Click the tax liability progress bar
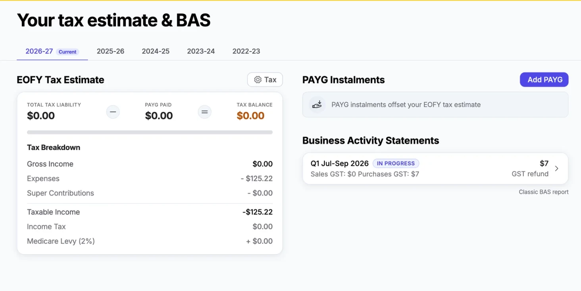 (150, 132)
